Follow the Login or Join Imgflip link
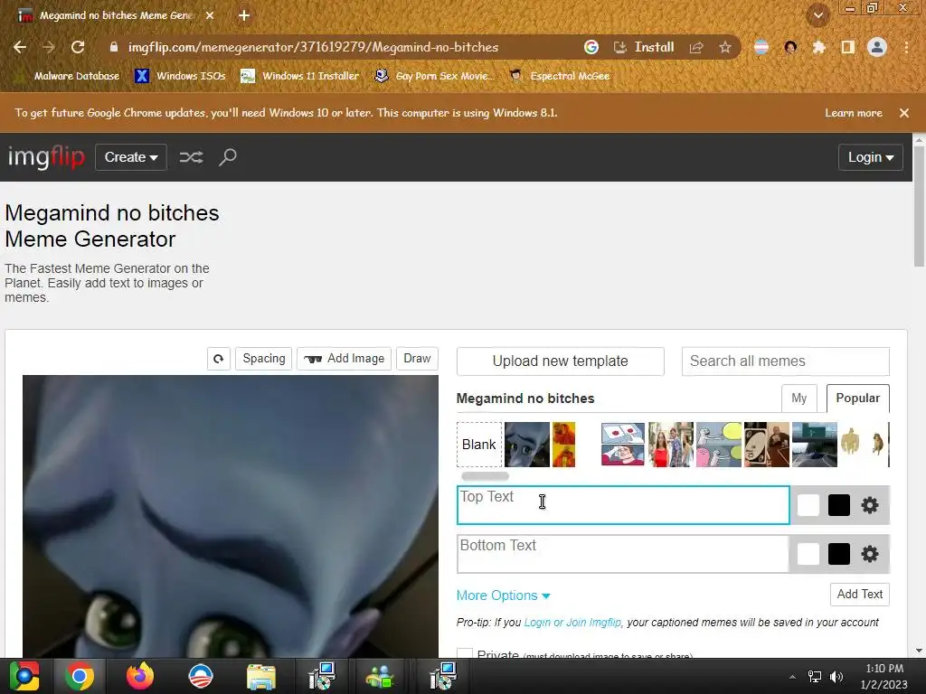Image resolution: width=926 pixels, height=694 pixels. 572,623
